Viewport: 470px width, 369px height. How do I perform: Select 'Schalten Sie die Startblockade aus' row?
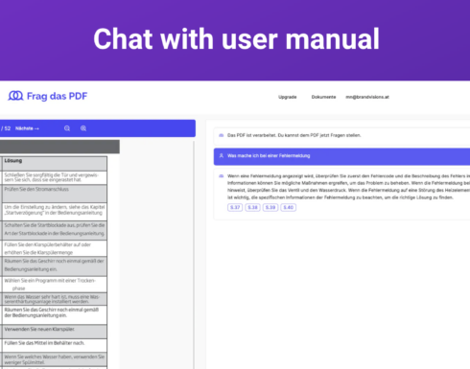[x=55, y=230]
